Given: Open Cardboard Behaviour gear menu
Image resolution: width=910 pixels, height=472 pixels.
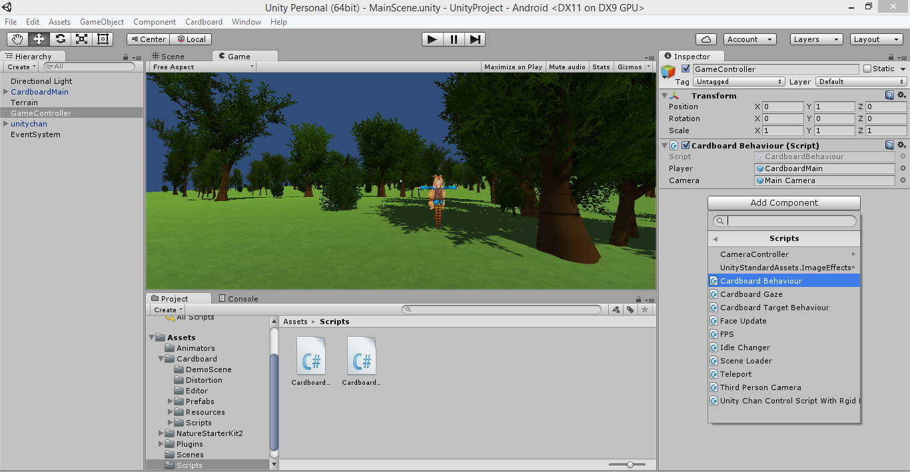Looking at the screenshot, I should [902, 145].
